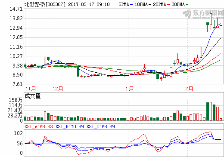Click the 8.50 price axis label
Image resolution: width=224 pixels, height=157 pixels.
tap(18, 75)
